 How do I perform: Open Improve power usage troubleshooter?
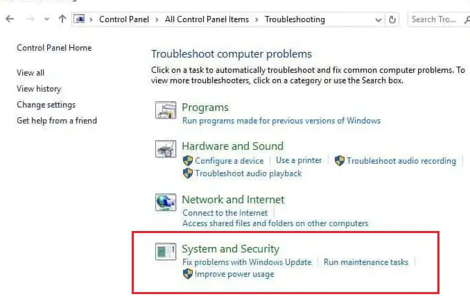[234, 274]
